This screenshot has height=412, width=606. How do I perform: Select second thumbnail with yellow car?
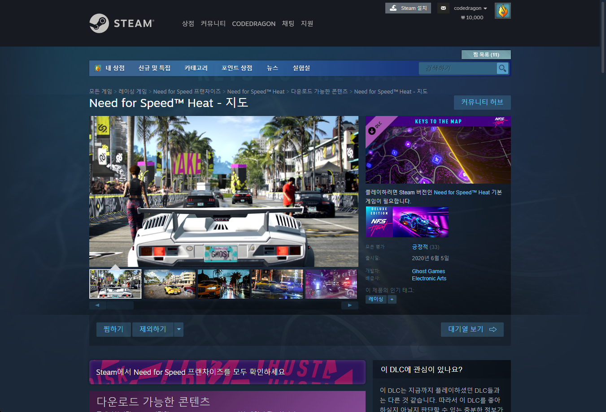click(170, 284)
